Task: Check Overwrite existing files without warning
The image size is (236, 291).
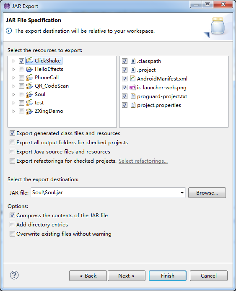Action: (12, 234)
